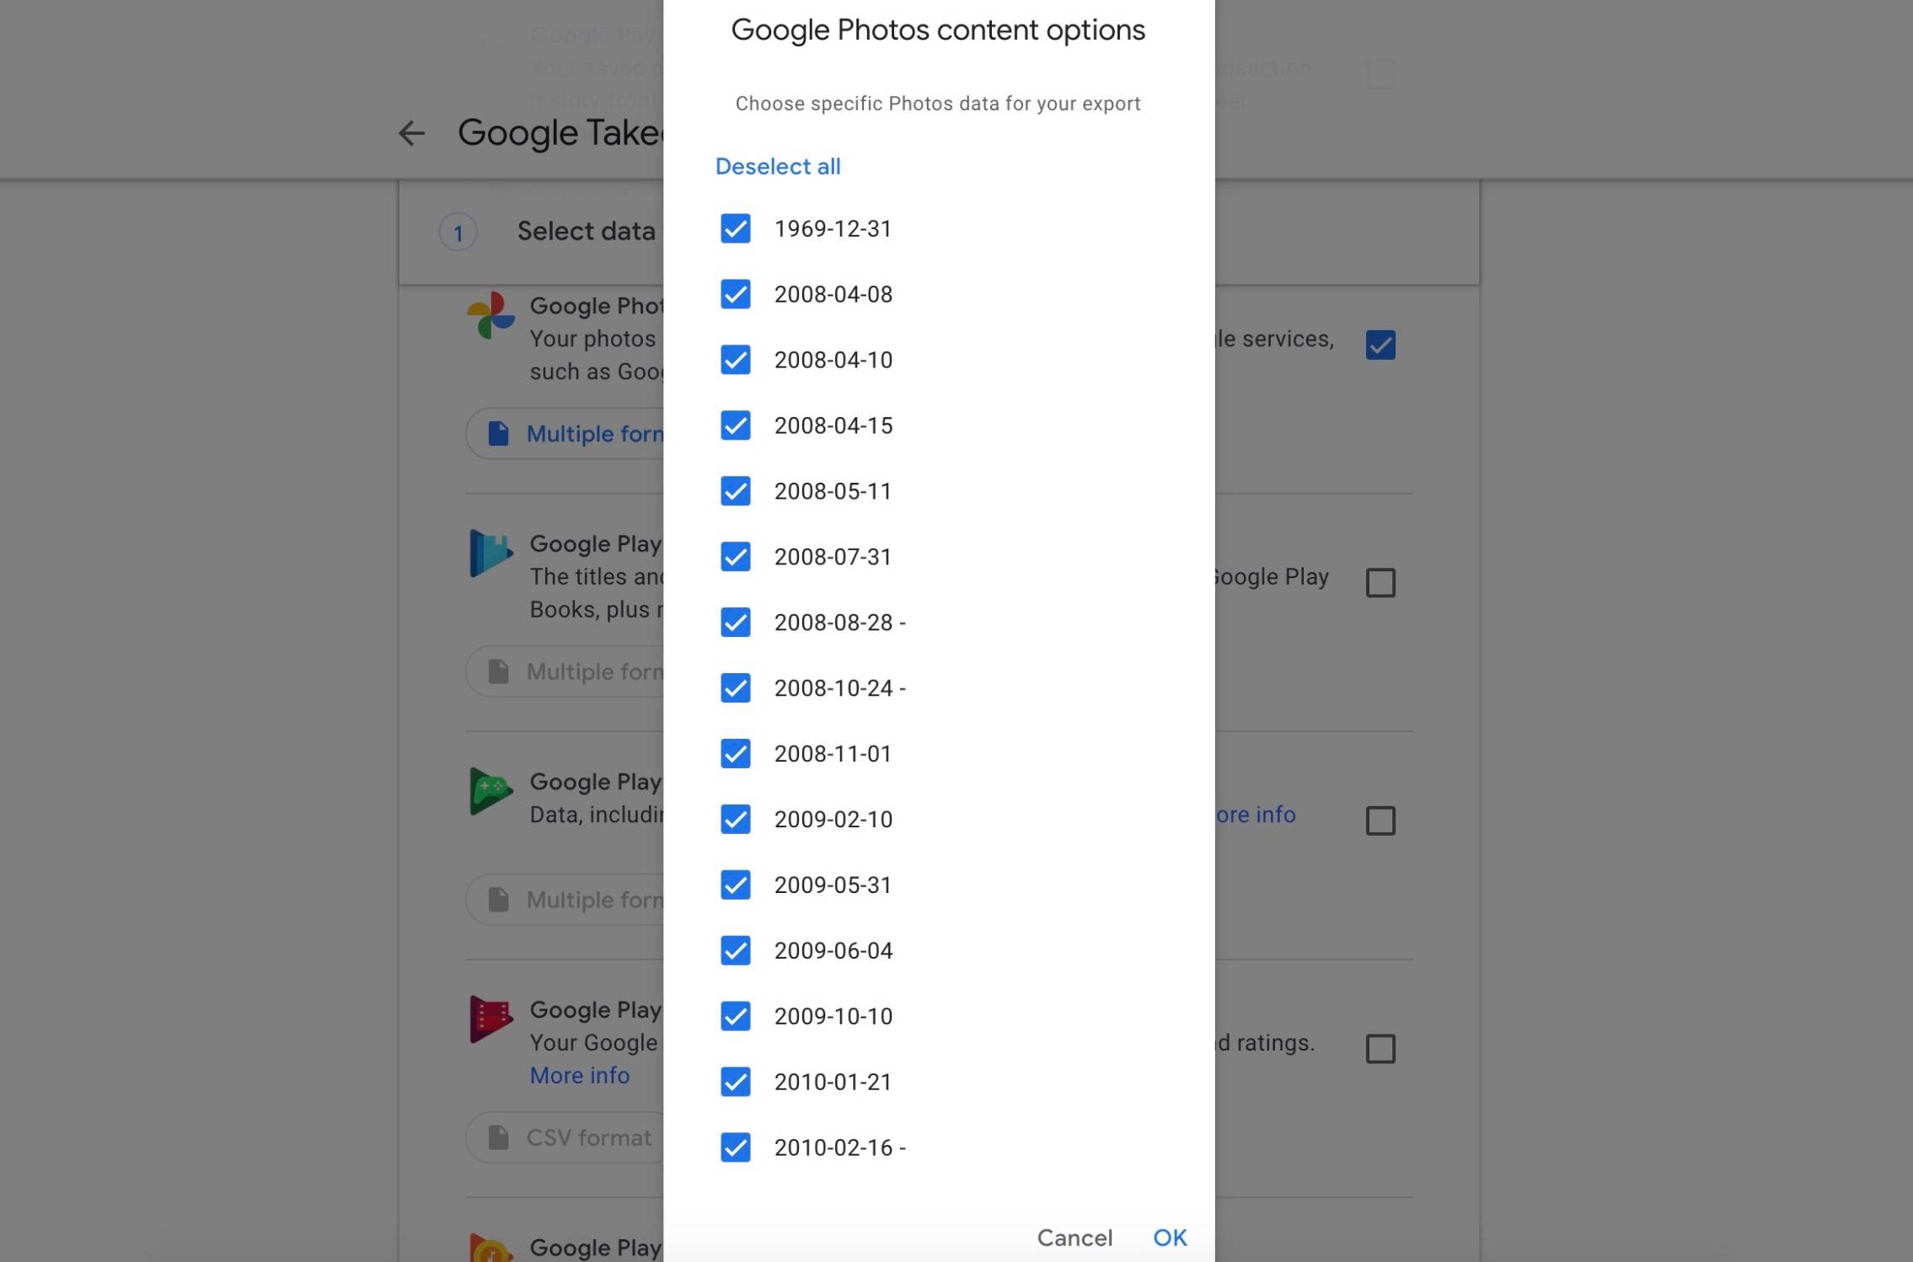Enable the Google Play Books export checkbox

(x=1380, y=582)
